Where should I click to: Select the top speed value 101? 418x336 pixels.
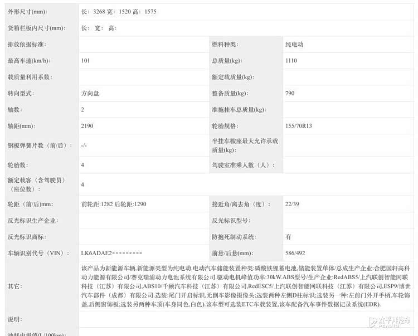pos(85,61)
